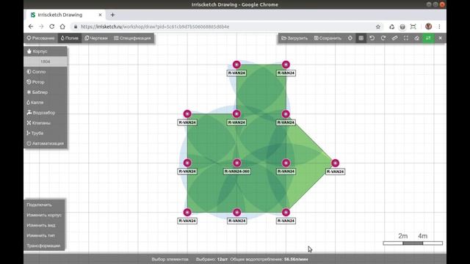Click the undo arrow icon
The width and height of the screenshot is (470, 264).
372,38
